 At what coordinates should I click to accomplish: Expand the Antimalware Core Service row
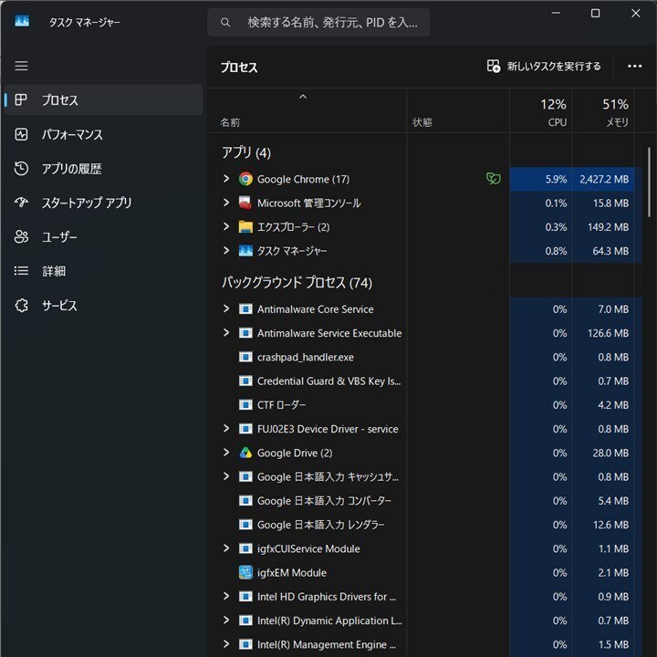tap(226, 308)
